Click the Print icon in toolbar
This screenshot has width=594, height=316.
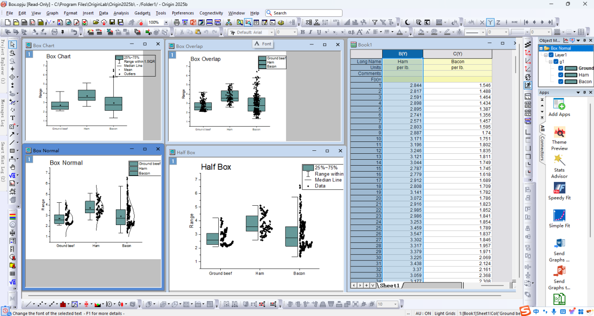[177, 22]
